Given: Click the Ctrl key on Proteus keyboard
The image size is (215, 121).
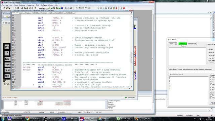Looking at the screenshot, I should (x=7, y=76).
